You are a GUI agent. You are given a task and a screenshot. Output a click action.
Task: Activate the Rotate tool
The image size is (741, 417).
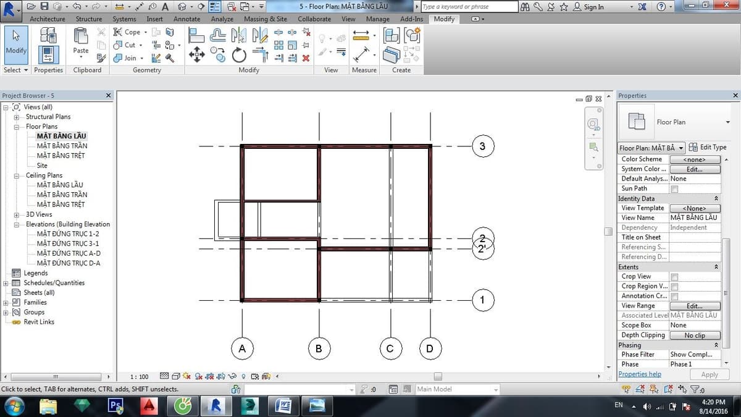[239, 56]
